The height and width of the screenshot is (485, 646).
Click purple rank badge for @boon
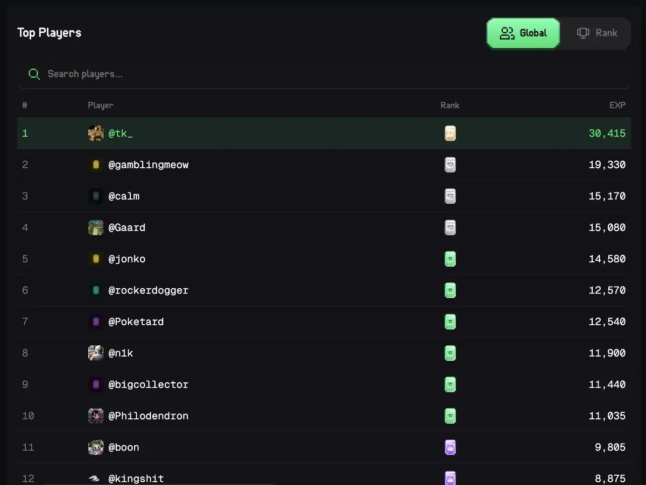pyautogui.click(x=450, y=447)
